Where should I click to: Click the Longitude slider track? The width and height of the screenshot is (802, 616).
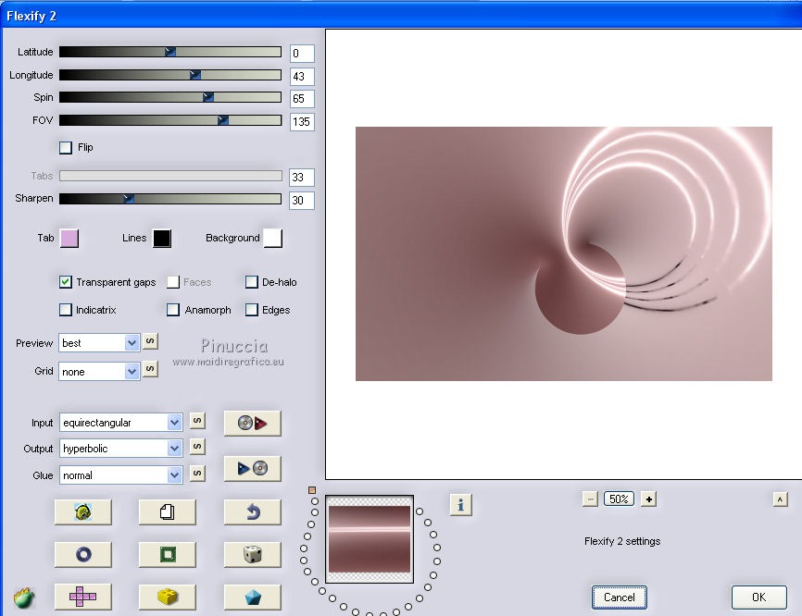[170, 75]
